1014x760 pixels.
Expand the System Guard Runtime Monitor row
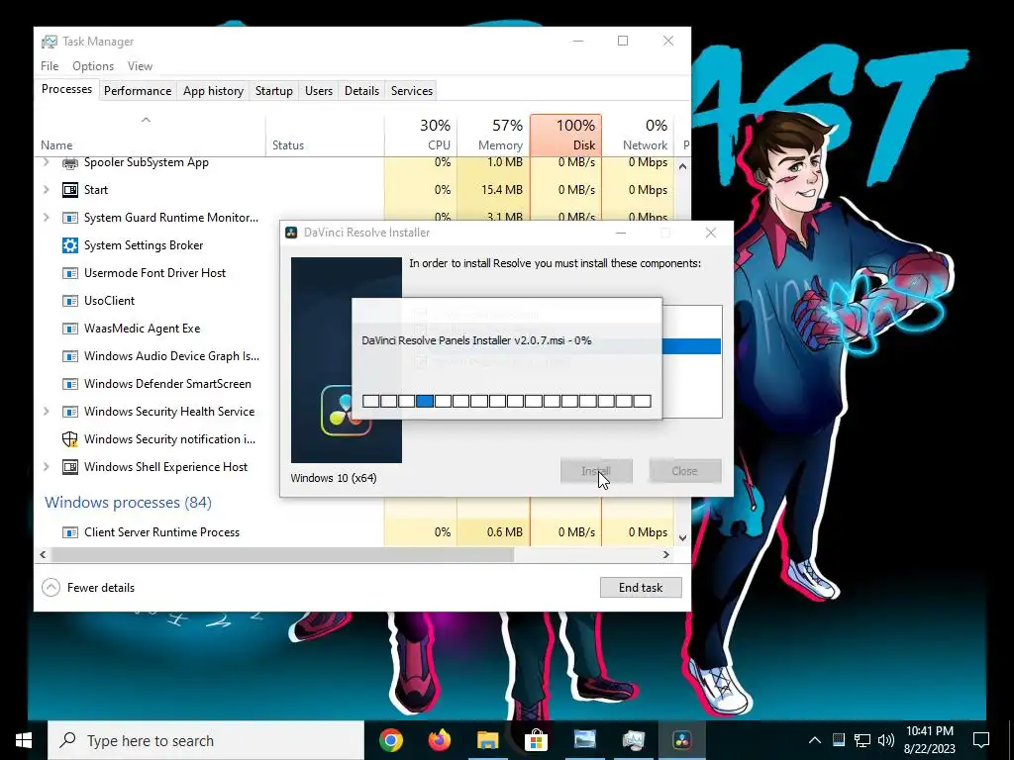point(46,217)
